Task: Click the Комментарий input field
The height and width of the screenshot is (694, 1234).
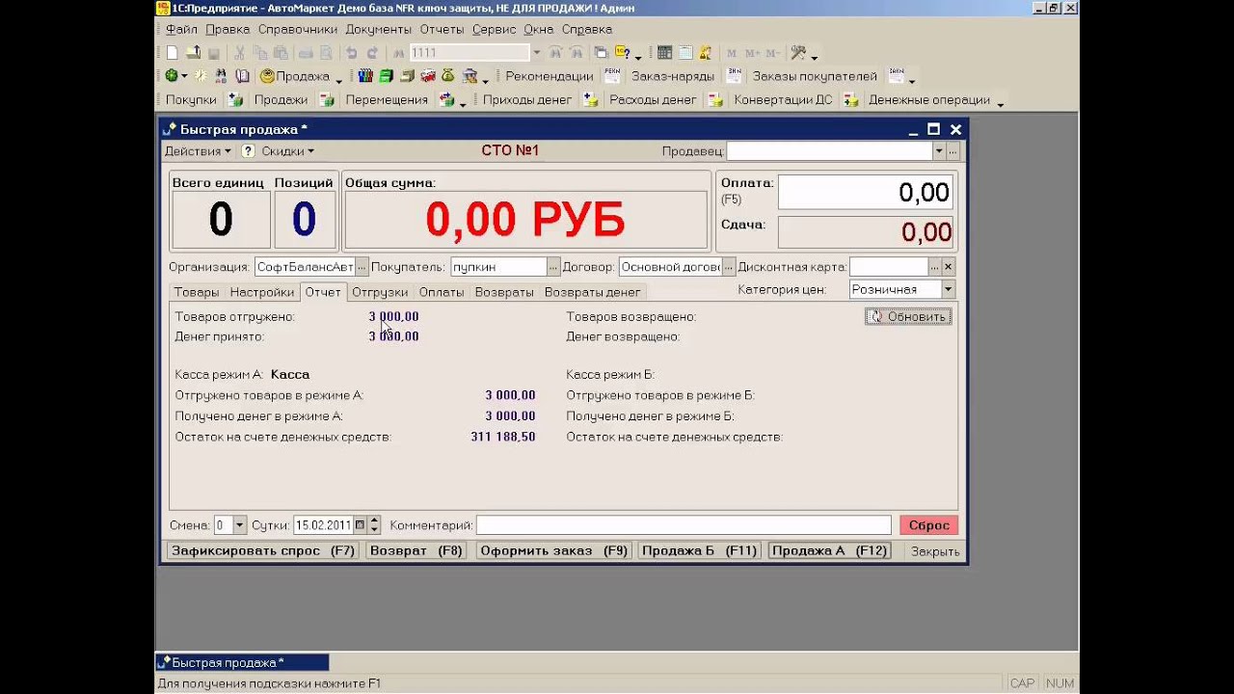Action: point(684,525)
